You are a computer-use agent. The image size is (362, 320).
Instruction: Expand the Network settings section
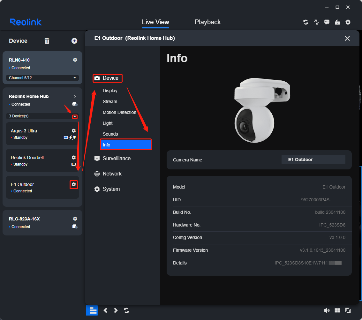pyautogui.click(x=108, y=174)
